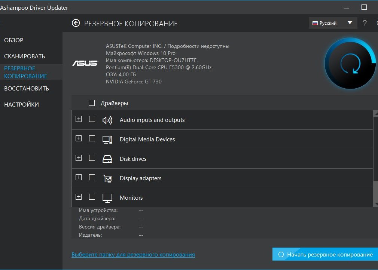
Task: Click the Версия драйвера field label
Action: pos(100,227)
